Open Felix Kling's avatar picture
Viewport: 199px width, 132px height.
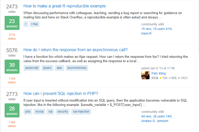145,75
